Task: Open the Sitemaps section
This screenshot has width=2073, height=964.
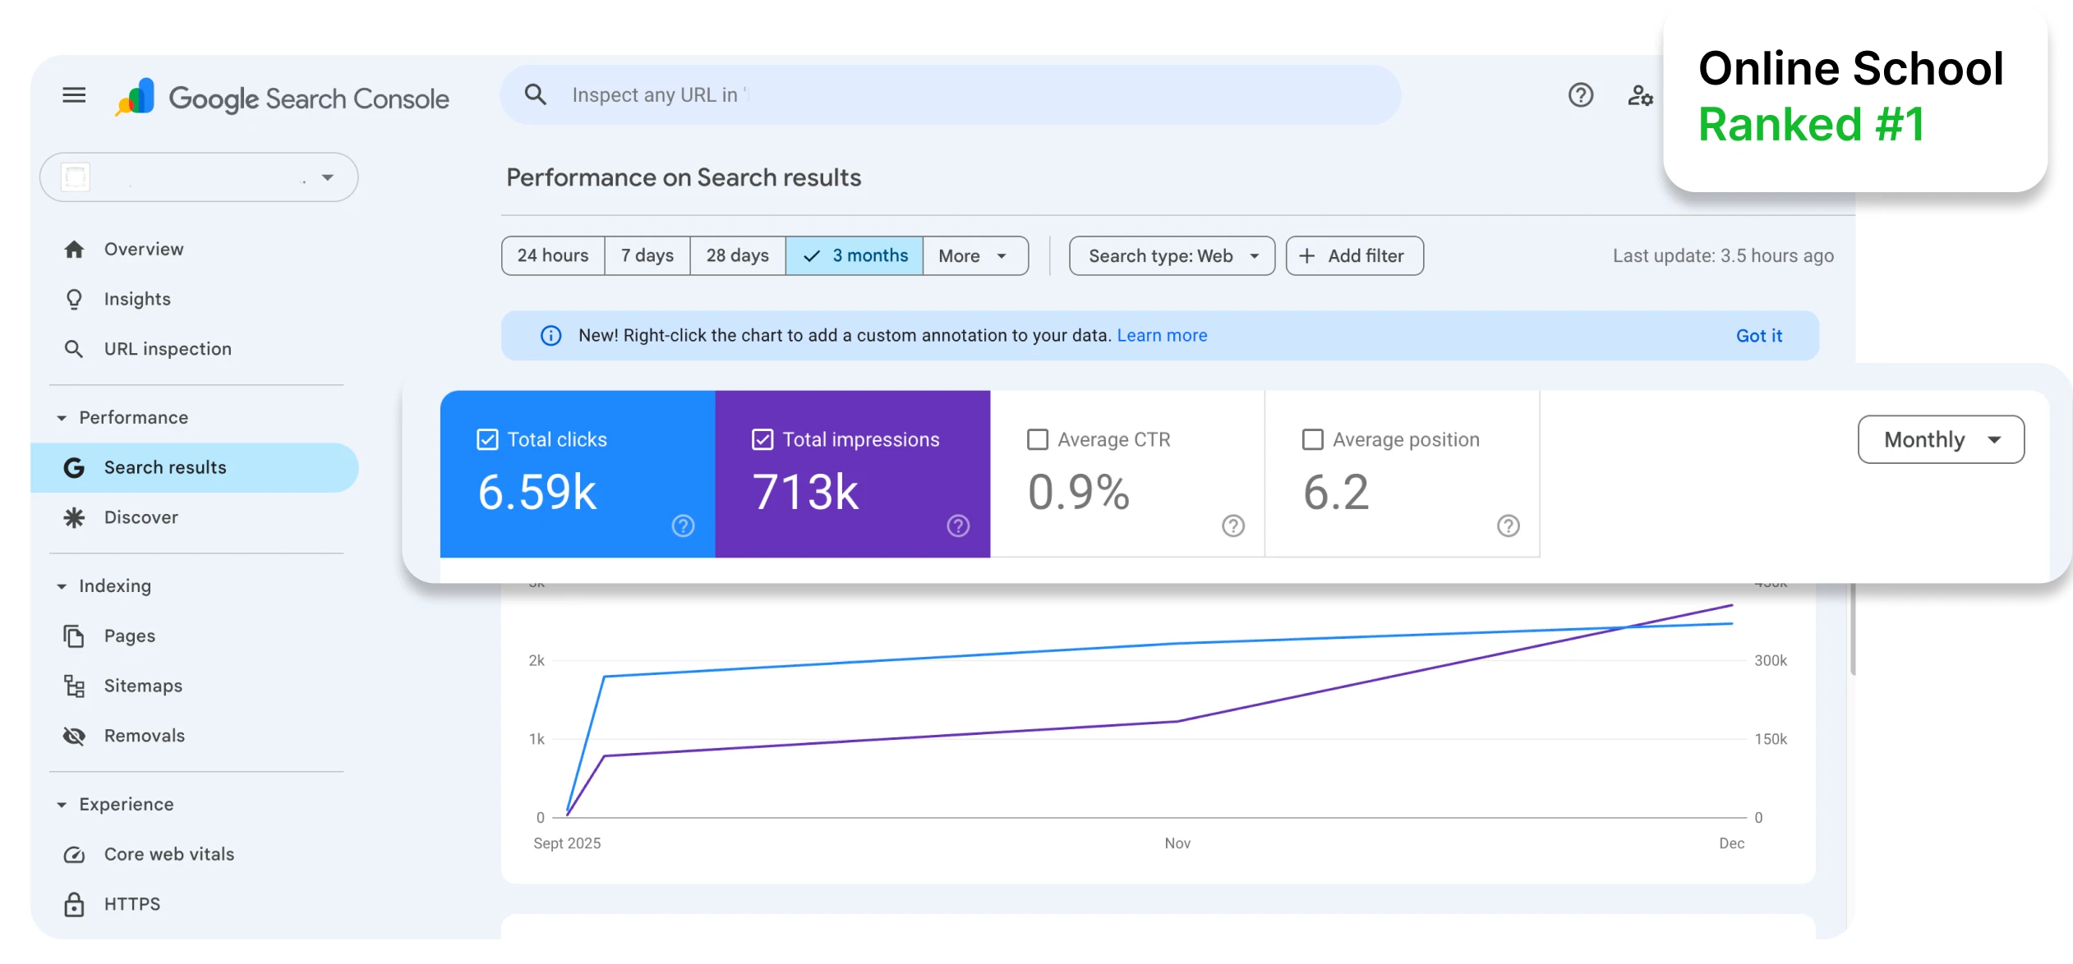Action: point(73,686)
